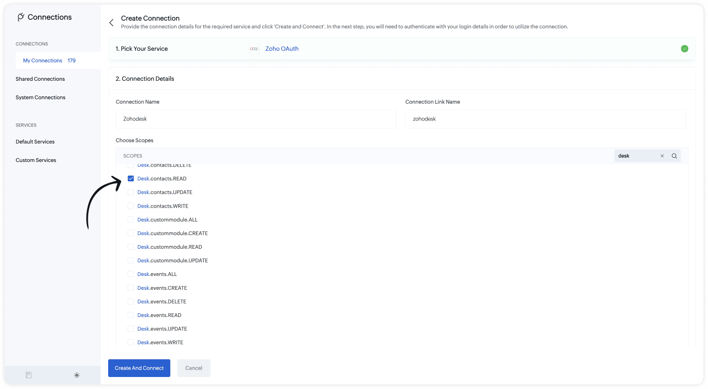The height and width of the screenshot is (389, 708).
Task: Enable the Desk.custommodule.ALL scope
Action: (131, 220)
